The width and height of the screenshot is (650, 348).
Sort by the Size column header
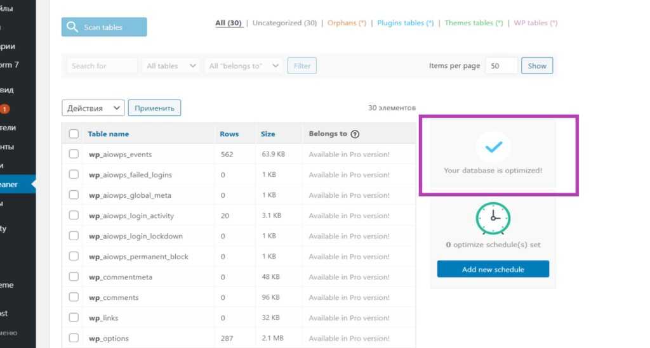pos(268,134)
